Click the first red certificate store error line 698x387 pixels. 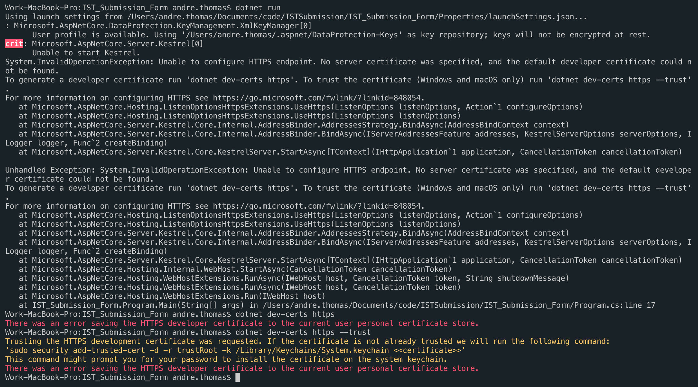(242, 323)
